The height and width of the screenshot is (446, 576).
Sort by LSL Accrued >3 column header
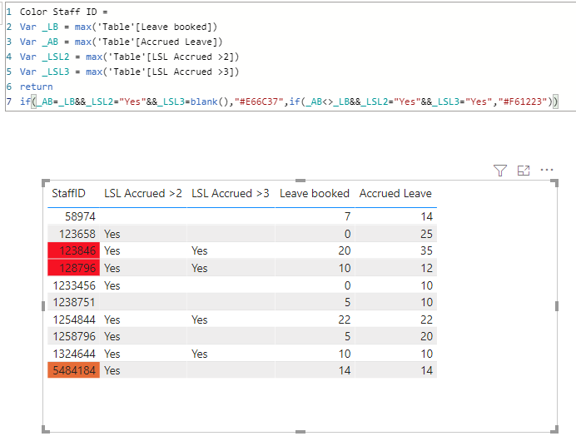[x=231, y=193]
